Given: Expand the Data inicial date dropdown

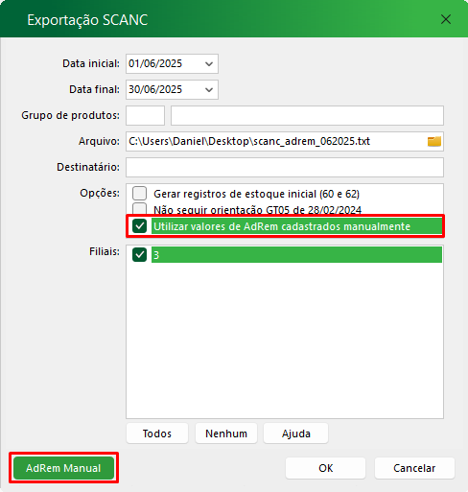Looking at the screenshot, I should (x=209, y=64).
